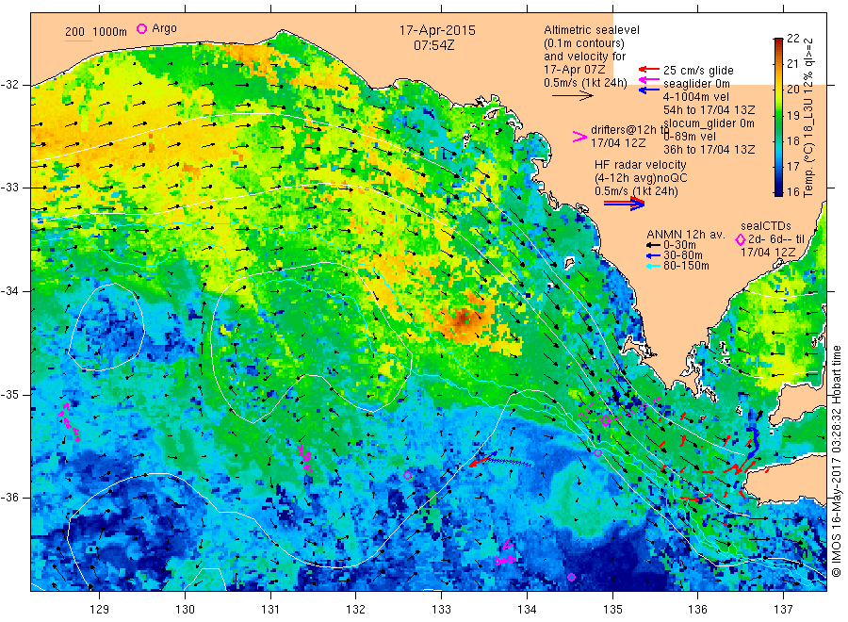Select the magenta drifters chevron symbol
This screenshot has width=848, height=622.
coord(579,137)
